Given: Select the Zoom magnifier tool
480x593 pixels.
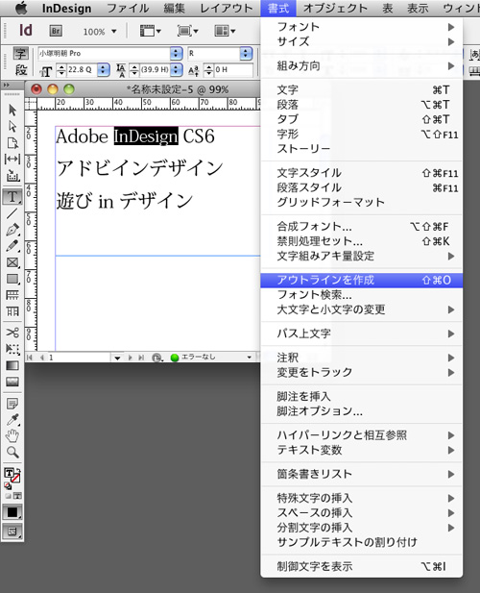Looking at the screenshot, I should (12, 452).
